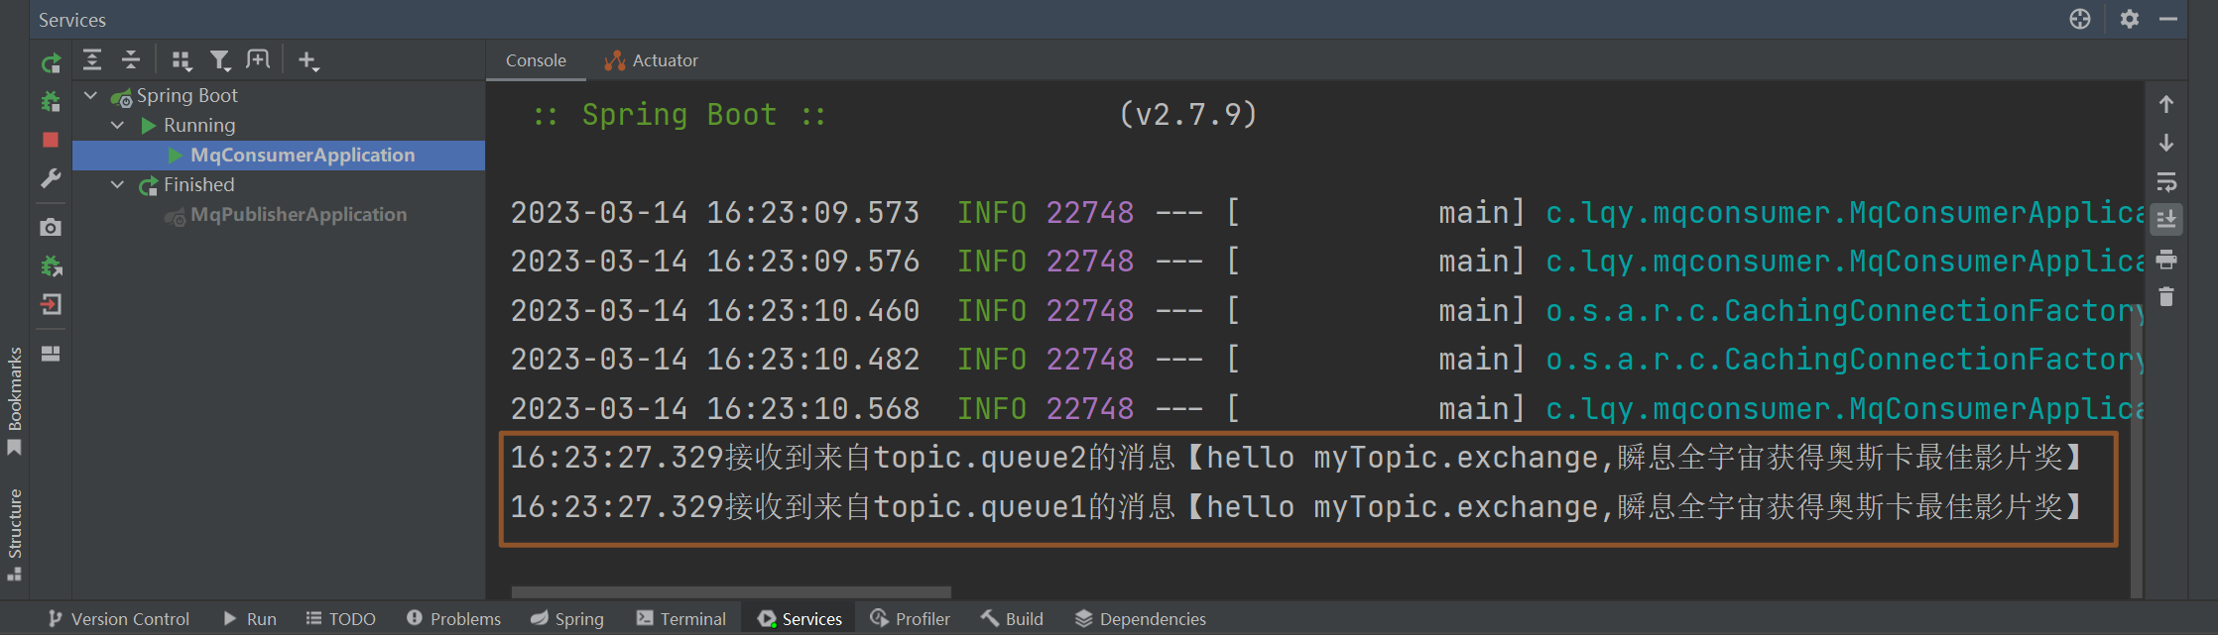Select the Running group label

tap(199, 125)
